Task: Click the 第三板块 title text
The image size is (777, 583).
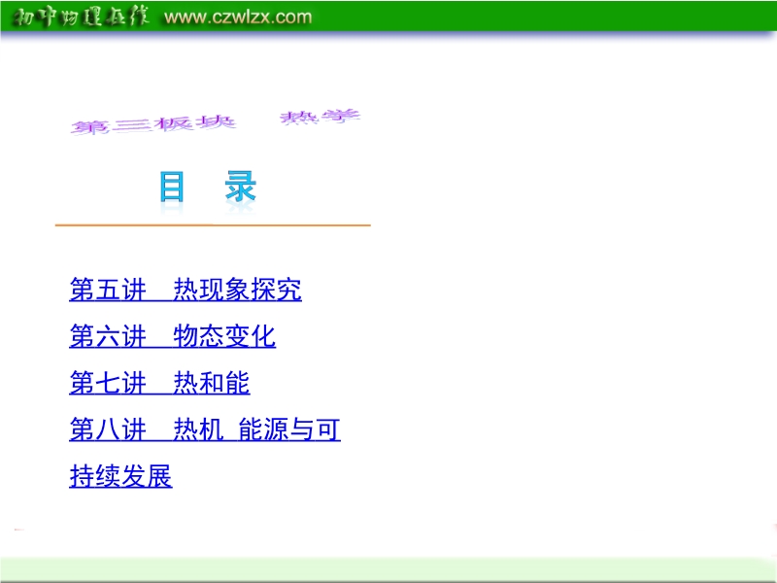Action: click(153, 125)
